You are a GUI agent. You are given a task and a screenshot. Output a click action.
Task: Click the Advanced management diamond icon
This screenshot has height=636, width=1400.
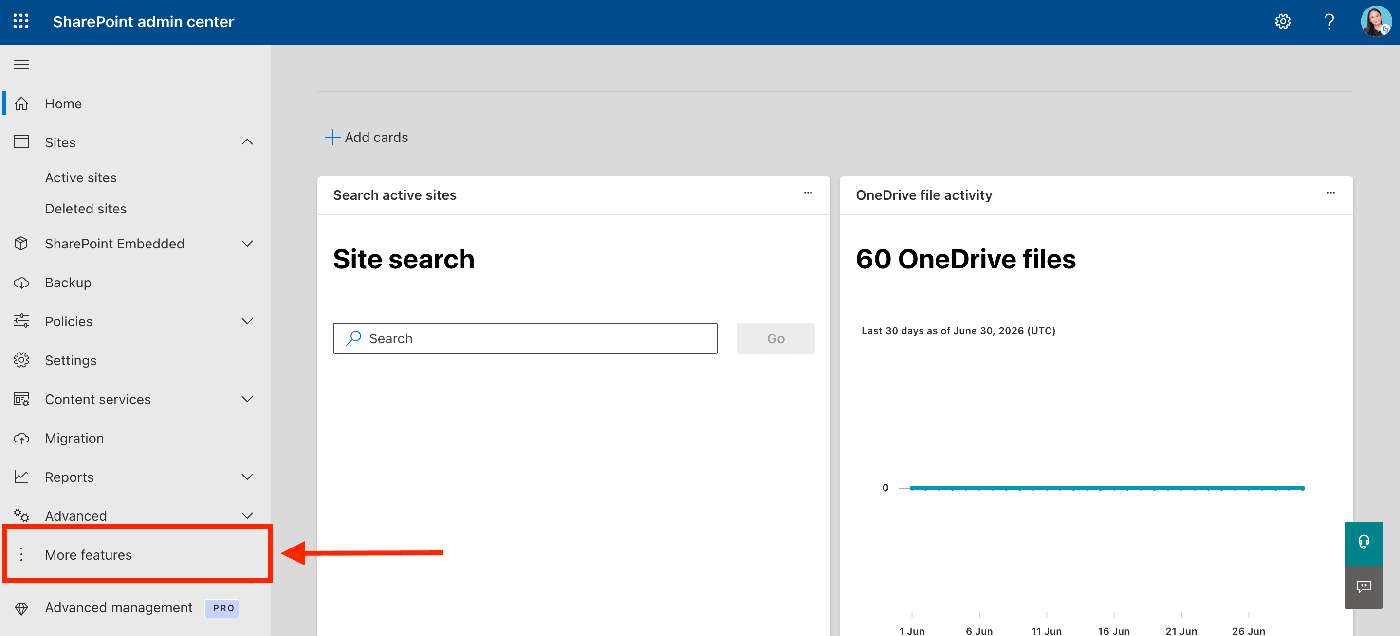point(21,608)
